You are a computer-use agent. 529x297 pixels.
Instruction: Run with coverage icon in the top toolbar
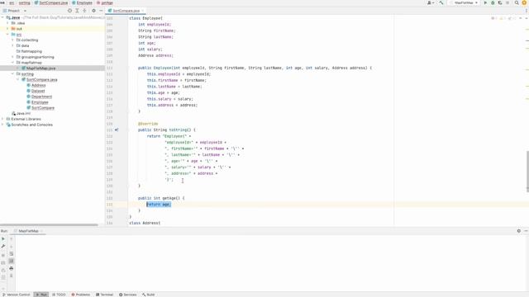[x=500, y=2]
